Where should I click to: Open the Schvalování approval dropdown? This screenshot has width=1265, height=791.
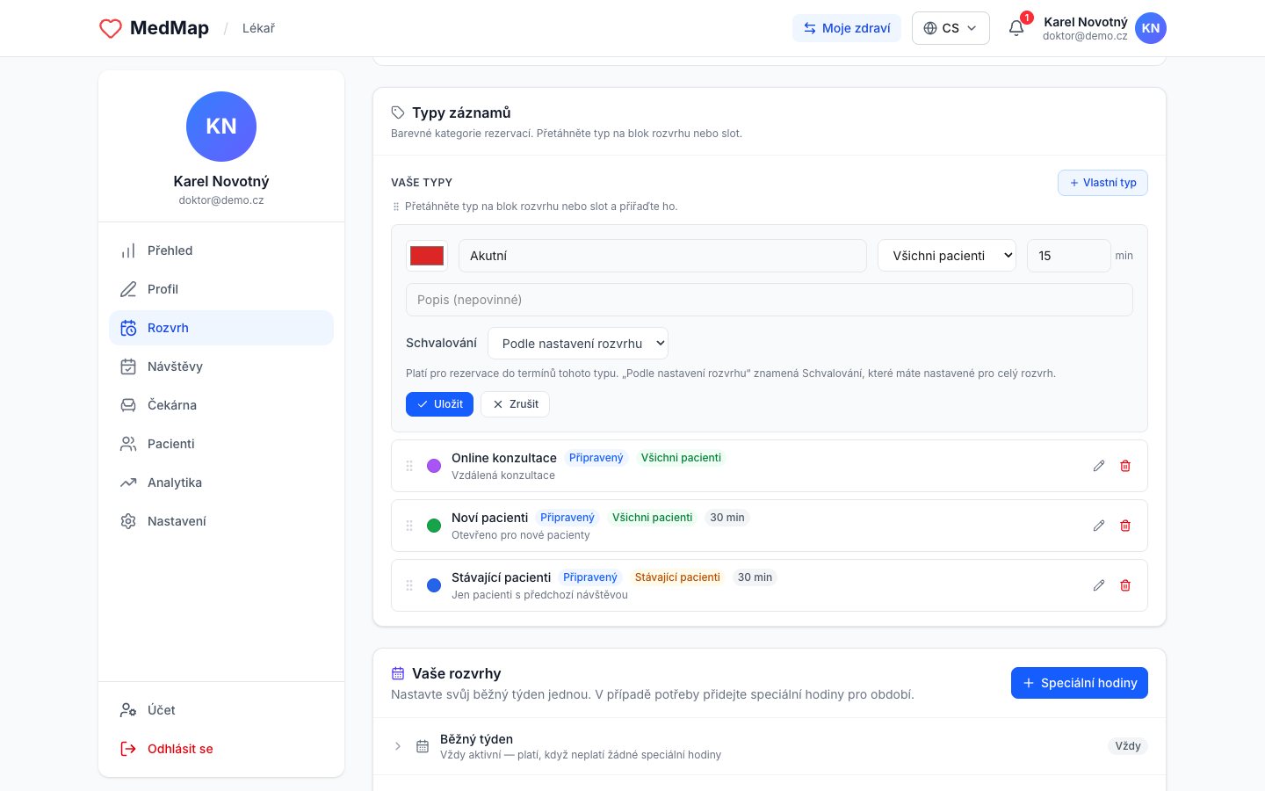578,344
